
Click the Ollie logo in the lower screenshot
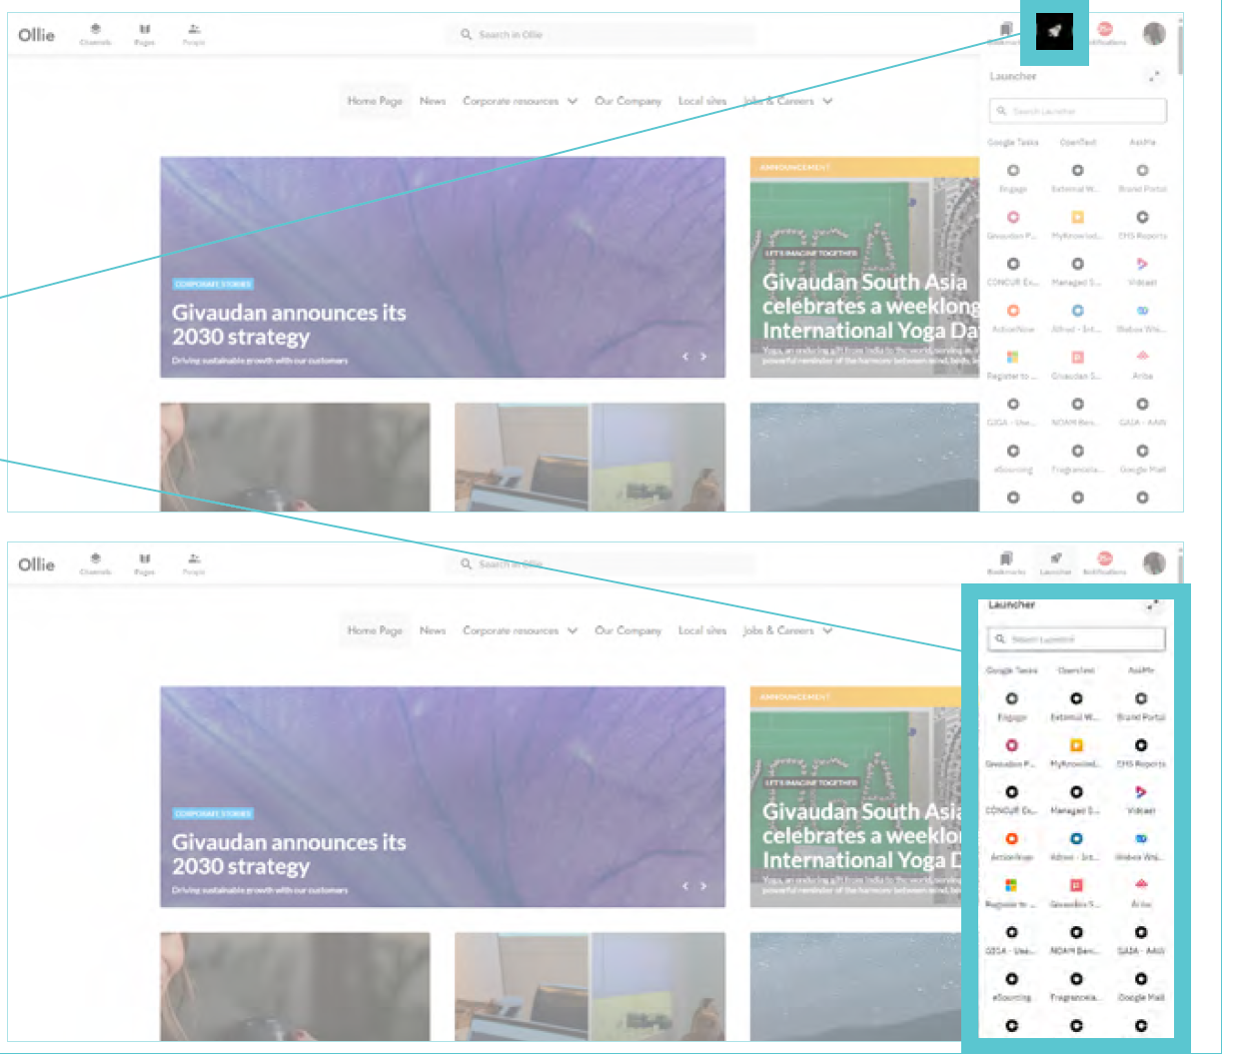point(37,564)
